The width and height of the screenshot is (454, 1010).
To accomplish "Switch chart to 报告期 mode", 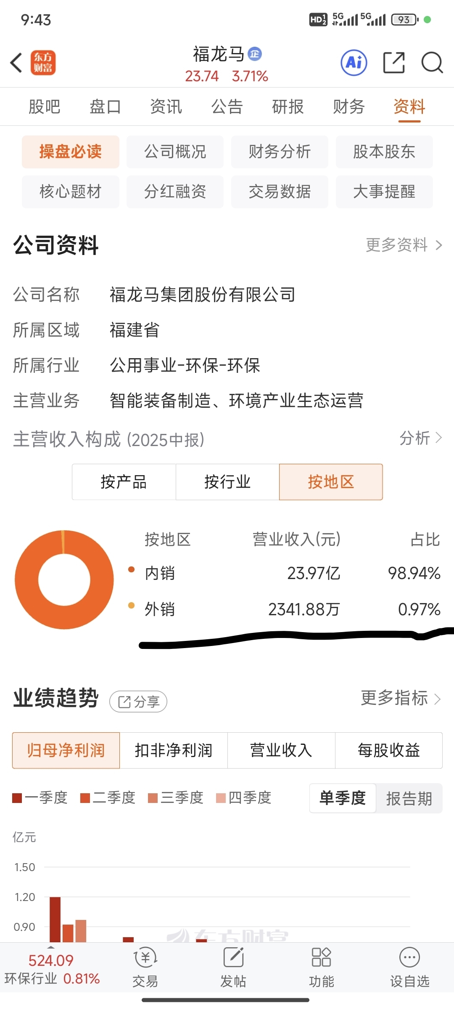I will tap(409, 798).
